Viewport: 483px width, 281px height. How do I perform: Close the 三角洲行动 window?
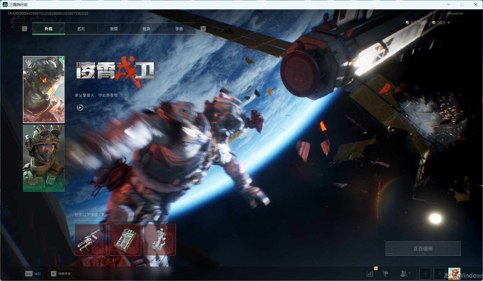coord(476,5)
